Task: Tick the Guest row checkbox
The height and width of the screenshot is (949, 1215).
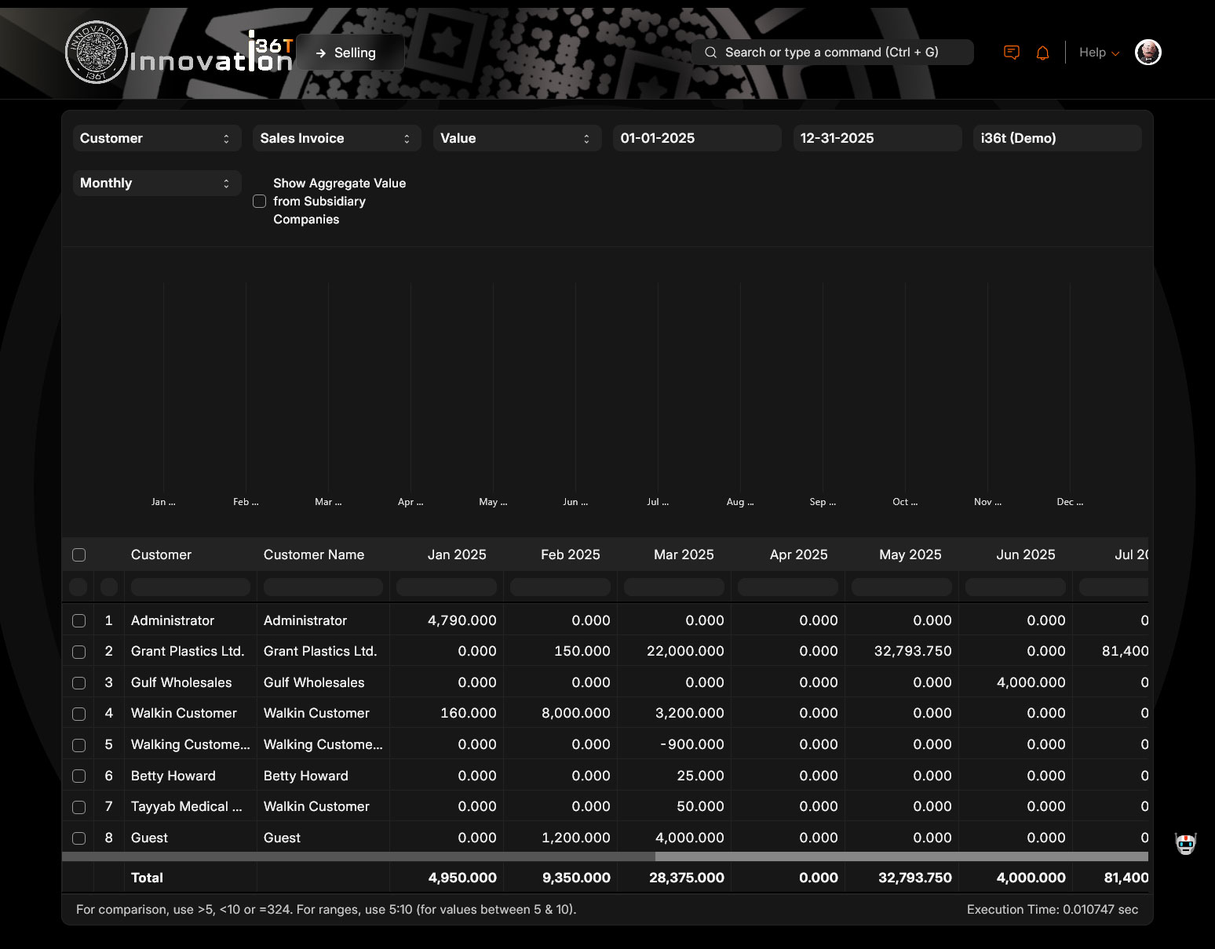Action: pyautogui.click(x=79, y=838)
